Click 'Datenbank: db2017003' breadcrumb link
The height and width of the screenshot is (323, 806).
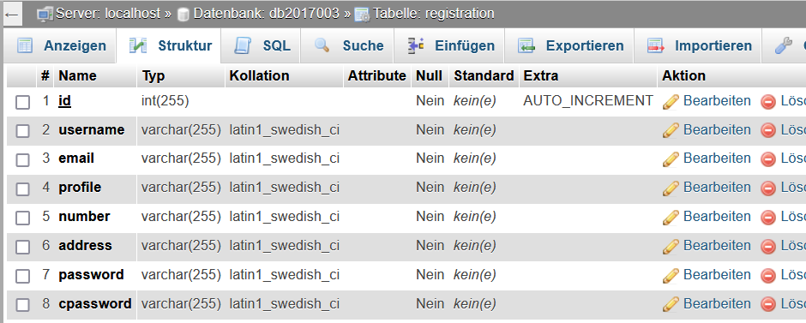(267, 14)
